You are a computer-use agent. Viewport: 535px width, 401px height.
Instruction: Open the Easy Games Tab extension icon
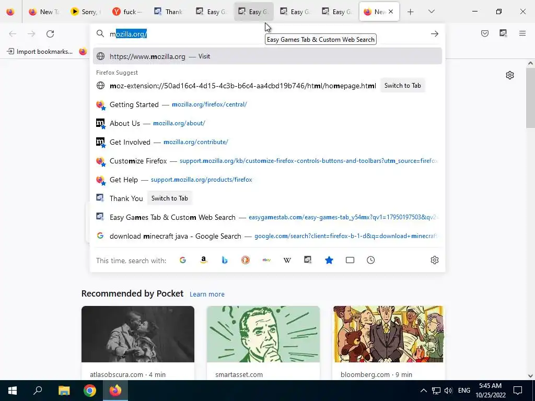coord(503,33)
